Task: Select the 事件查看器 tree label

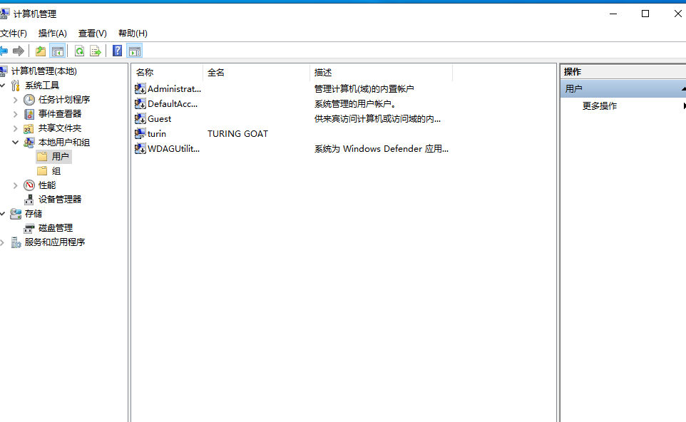Action: tap(60, 114)
